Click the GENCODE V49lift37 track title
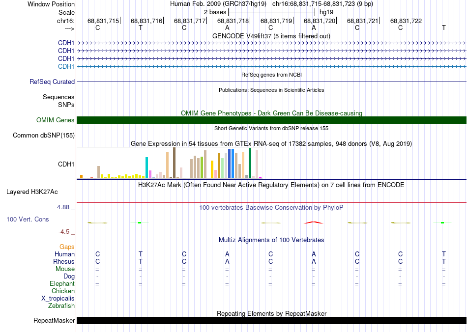The width and height of the screenshot is (467, 332). point(271,36)
